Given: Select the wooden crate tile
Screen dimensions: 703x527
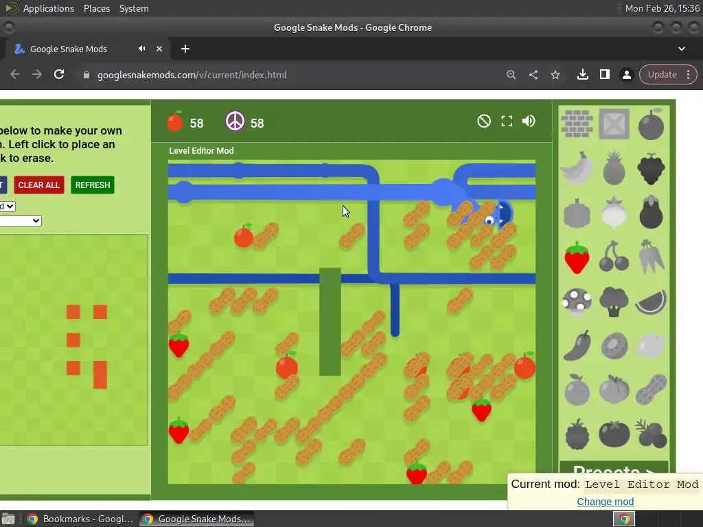Looking at the screenshot, I should [614, 124].
